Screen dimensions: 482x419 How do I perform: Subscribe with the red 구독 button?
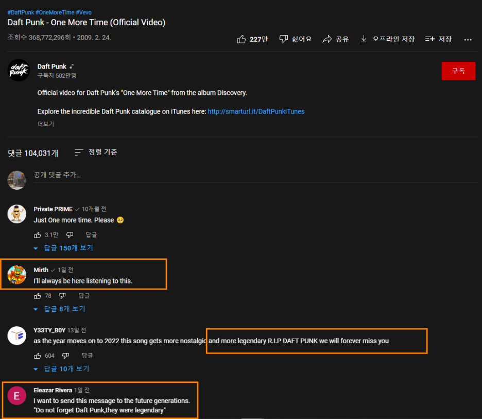458,71
